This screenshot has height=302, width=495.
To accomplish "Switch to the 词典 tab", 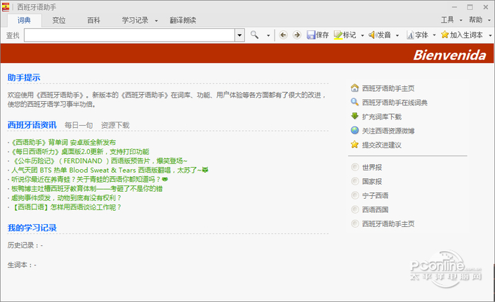I will [x=24, y=21].
